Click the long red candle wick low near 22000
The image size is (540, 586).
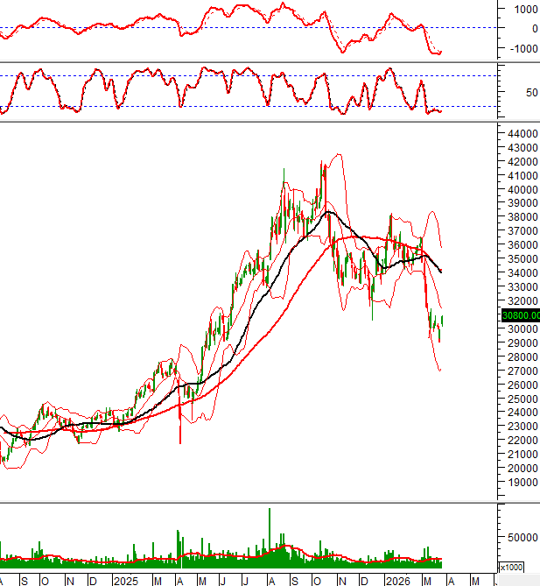(x=180, y=441)
